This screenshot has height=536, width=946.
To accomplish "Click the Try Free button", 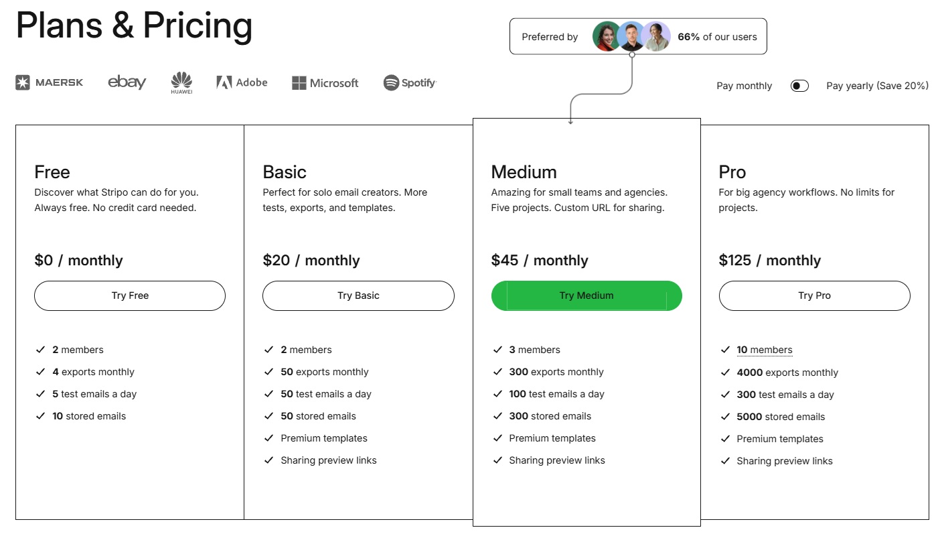I will pos(130,295).
